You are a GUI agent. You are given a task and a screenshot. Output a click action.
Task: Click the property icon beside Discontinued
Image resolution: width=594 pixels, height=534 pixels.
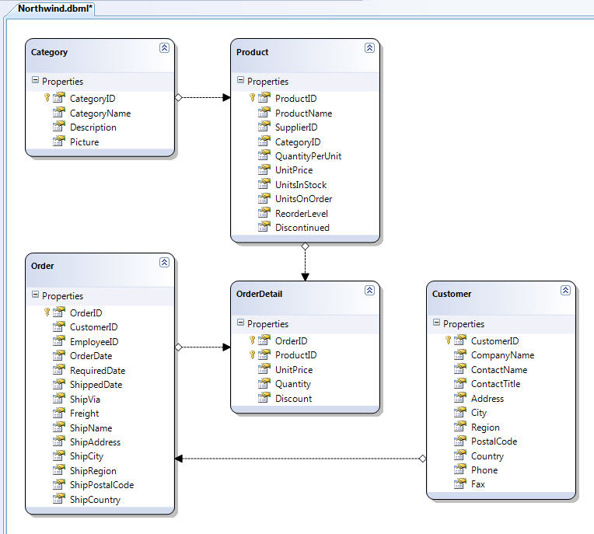(x=264, y=228)
